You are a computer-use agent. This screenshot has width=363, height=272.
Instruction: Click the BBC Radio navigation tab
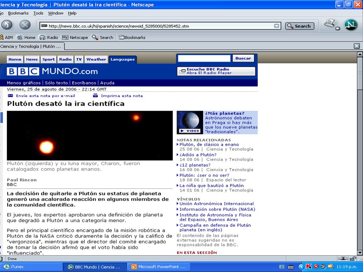click(x=65, y=59)
